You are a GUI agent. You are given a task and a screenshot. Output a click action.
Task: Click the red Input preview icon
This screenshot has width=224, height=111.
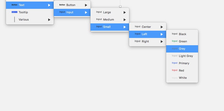click(174, 70)
